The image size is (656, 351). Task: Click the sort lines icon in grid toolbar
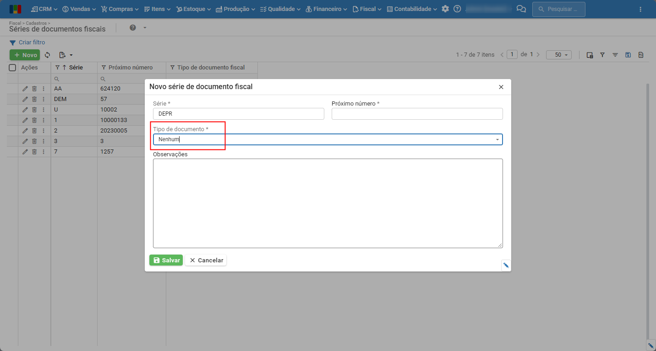click(615, 55)
